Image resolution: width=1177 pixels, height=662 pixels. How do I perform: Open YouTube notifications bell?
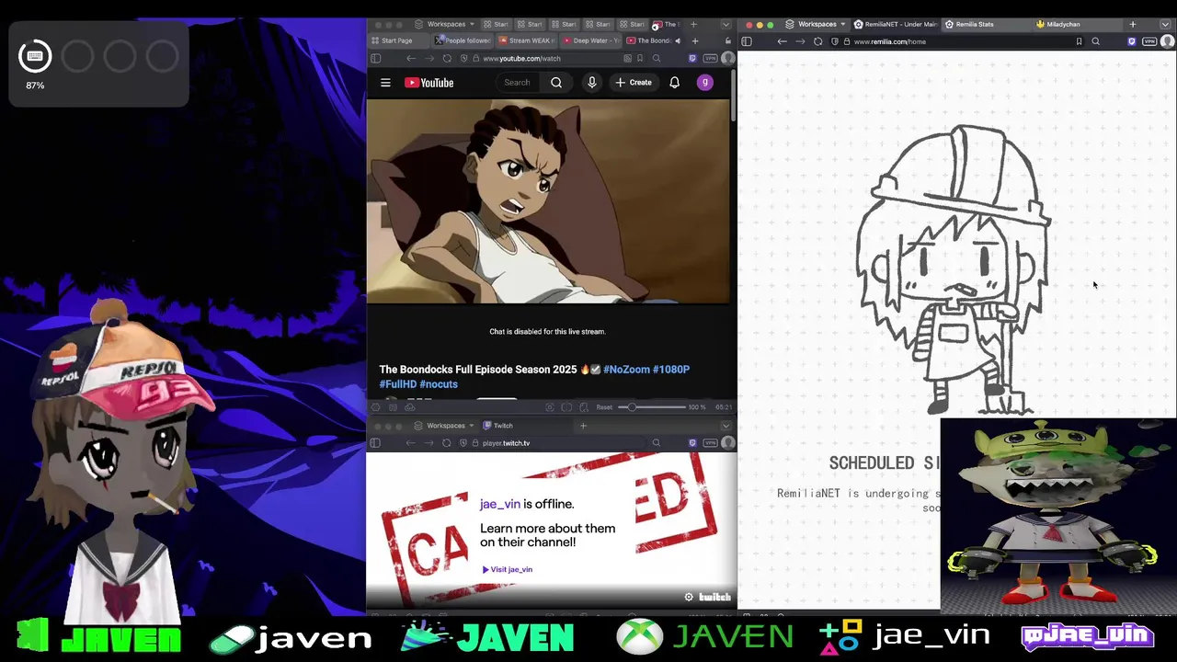pyautogui.click(x=674, y=83)
